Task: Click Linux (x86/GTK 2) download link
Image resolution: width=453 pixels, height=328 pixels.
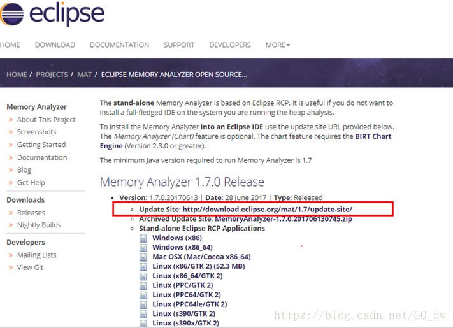Action: coord(199,266)
